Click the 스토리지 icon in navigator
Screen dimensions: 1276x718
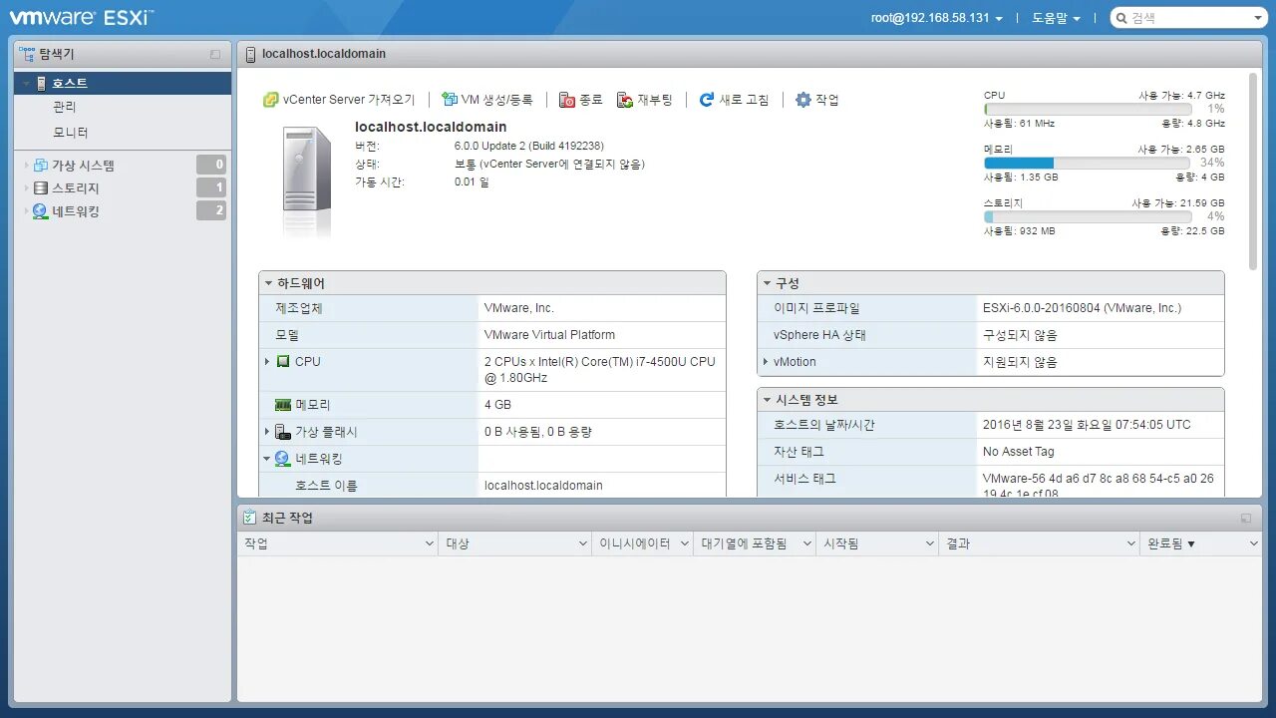pos(41,188)
